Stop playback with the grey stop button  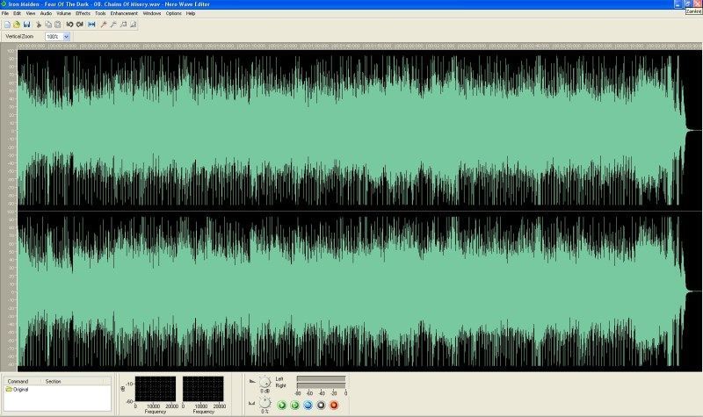click(321, 406)
